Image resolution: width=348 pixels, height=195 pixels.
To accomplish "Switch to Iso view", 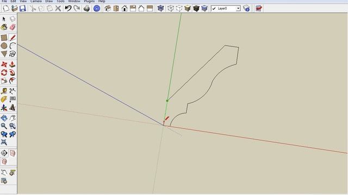I will [108, 9].
